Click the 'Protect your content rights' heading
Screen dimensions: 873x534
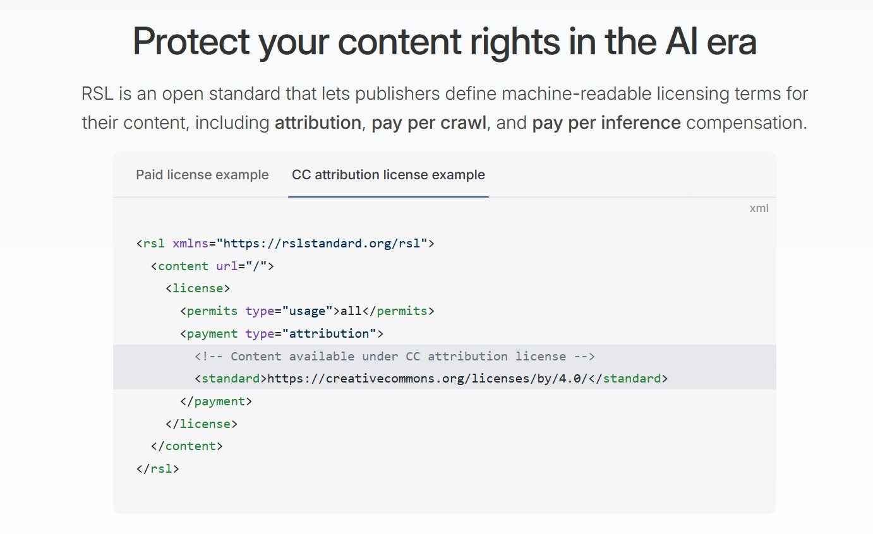[x=444, y=42]
